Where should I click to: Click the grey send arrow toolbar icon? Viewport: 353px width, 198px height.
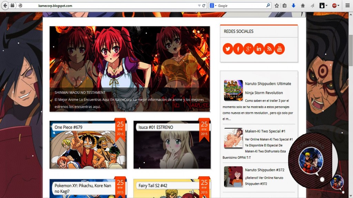312,5
